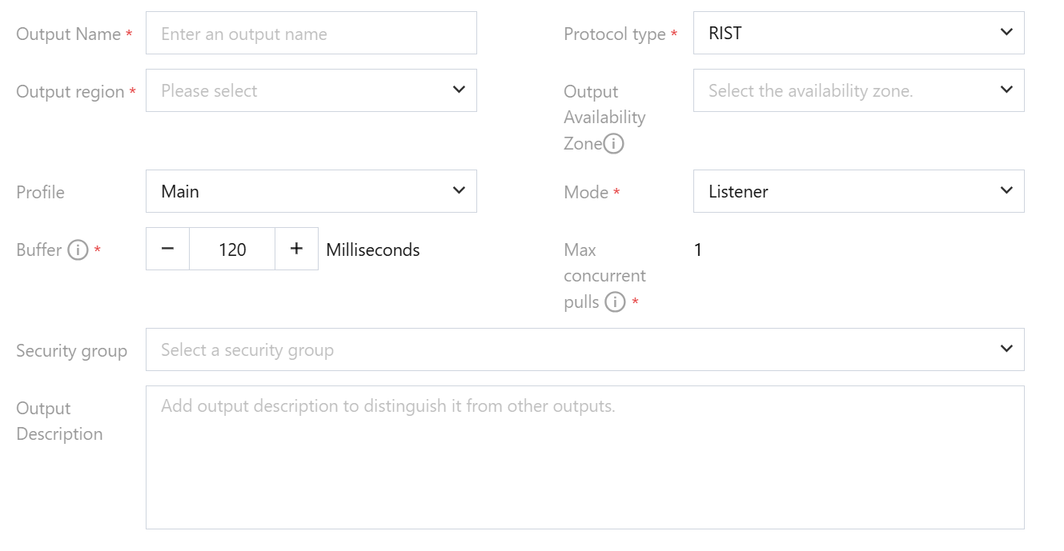The image size is (1064, 551).
Task: Click the Output Name input field
Action: [x=311, y=33]
